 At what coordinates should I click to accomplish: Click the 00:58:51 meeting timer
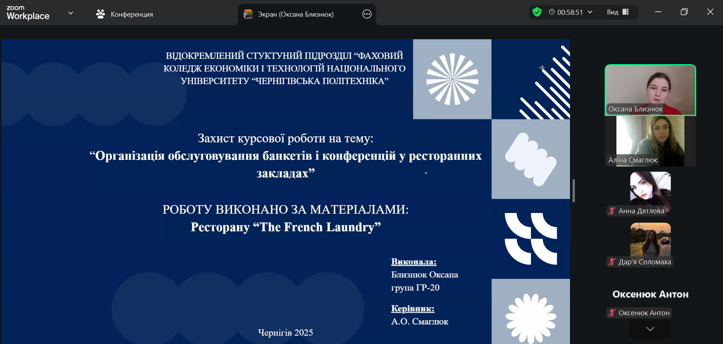pos(570,12)
